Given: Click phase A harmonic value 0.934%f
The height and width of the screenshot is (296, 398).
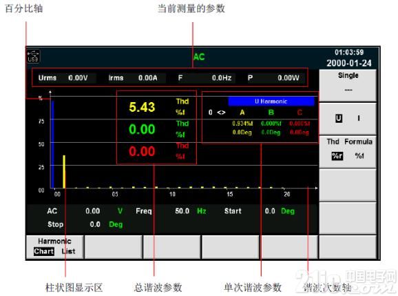Looking at the screenshot, I should 242,124.
